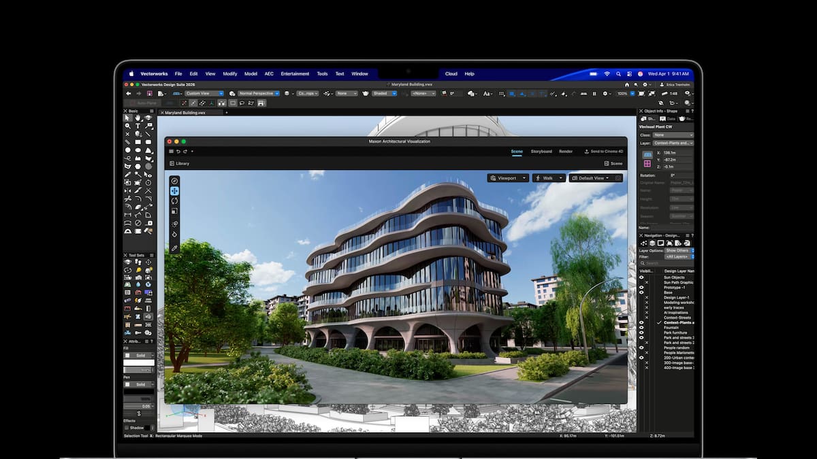Viewport: 817px width, 459px height.
Task: Open the Walk navigation mode button
Action: click(549, 178)
